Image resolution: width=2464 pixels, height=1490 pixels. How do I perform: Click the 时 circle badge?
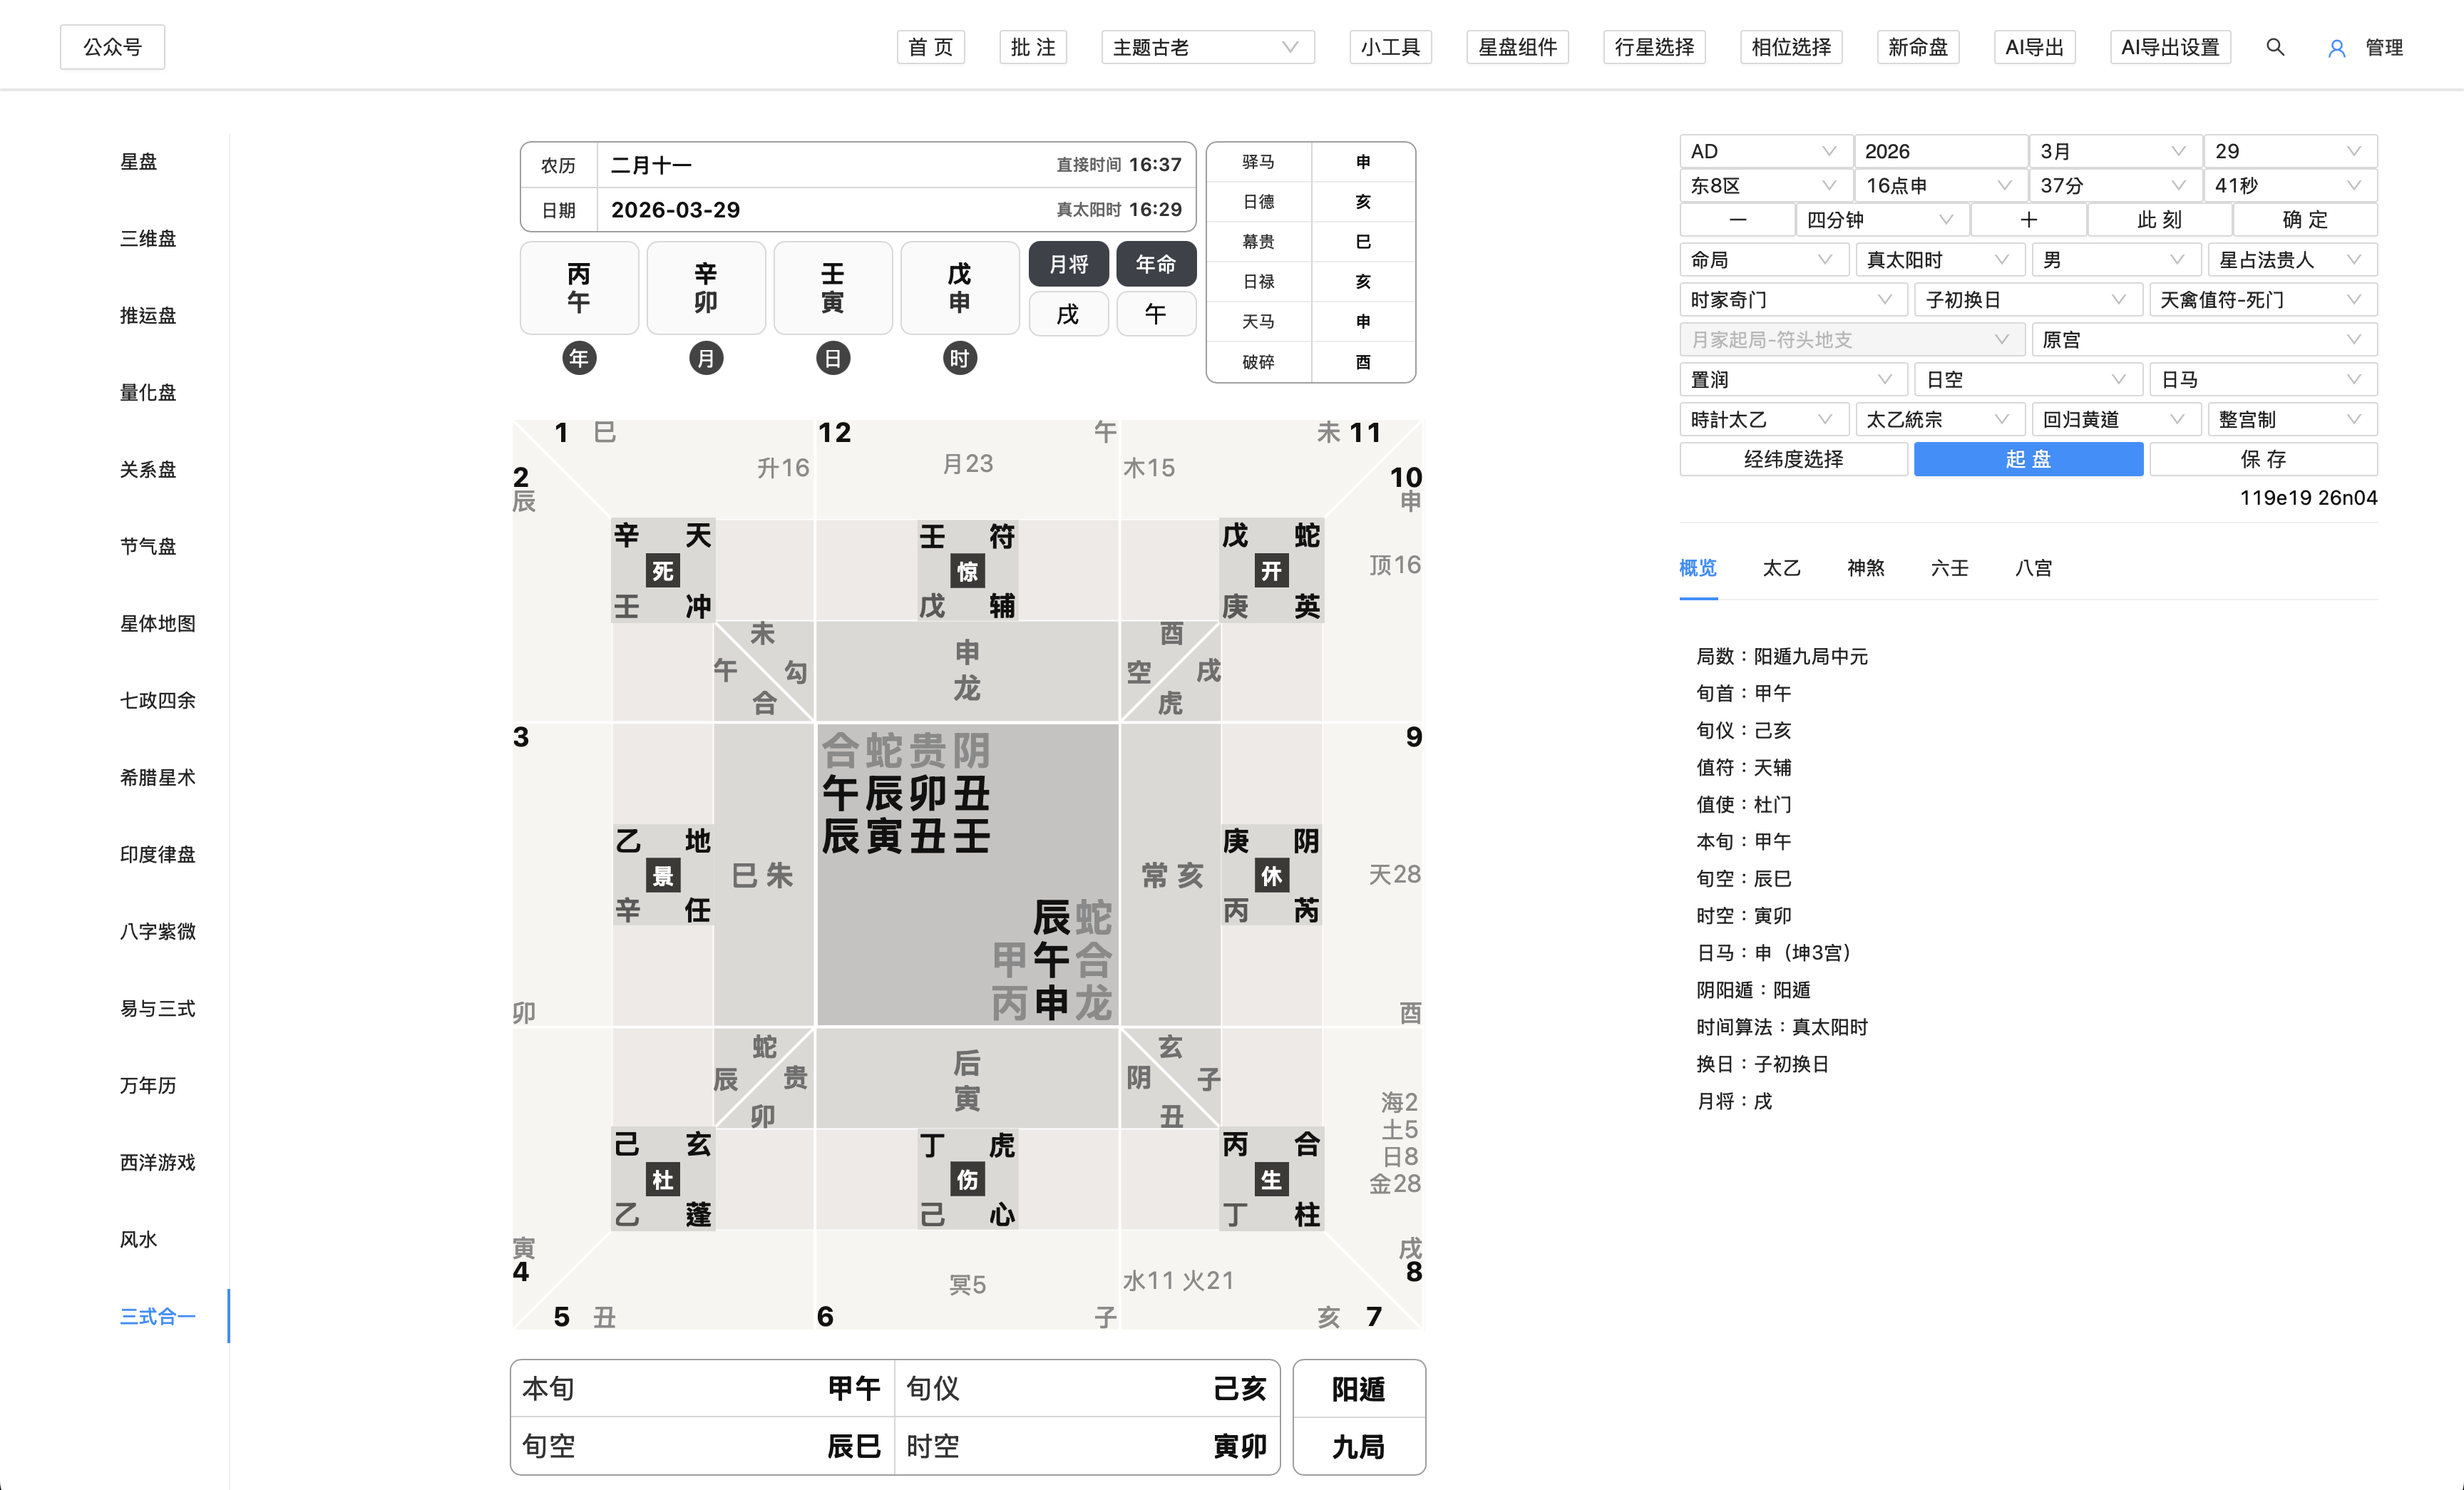click(960, 358)
